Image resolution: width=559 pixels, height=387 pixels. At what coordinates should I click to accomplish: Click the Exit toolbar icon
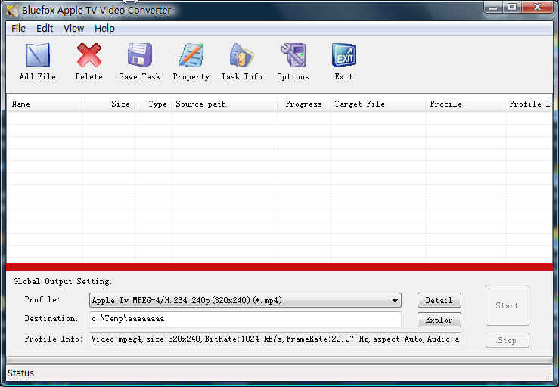343,56
